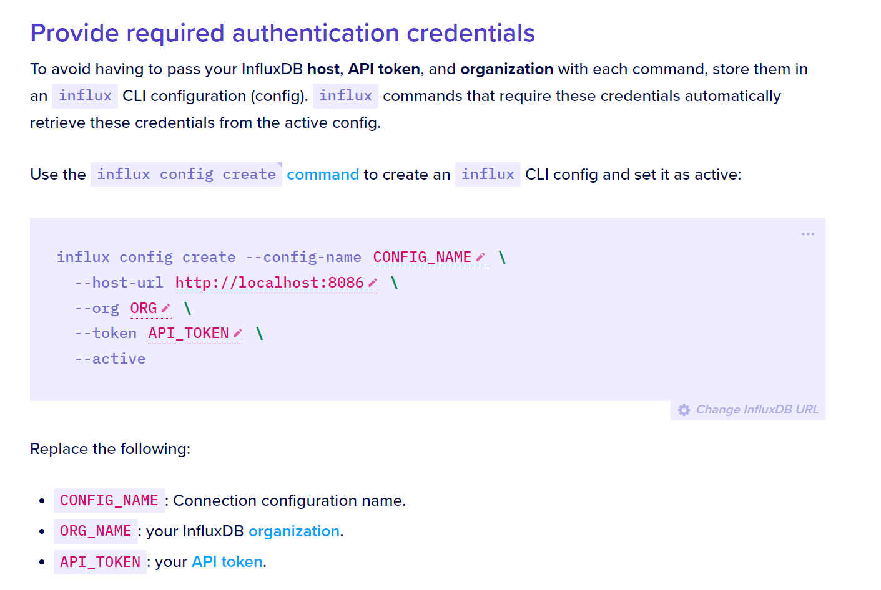This screenshot has width=881, height=590.
Task: Click the pencil icon beside ORG placeholder
Action: [165, 308]
